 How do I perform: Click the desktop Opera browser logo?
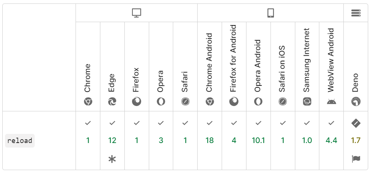(x=161, y=102)
